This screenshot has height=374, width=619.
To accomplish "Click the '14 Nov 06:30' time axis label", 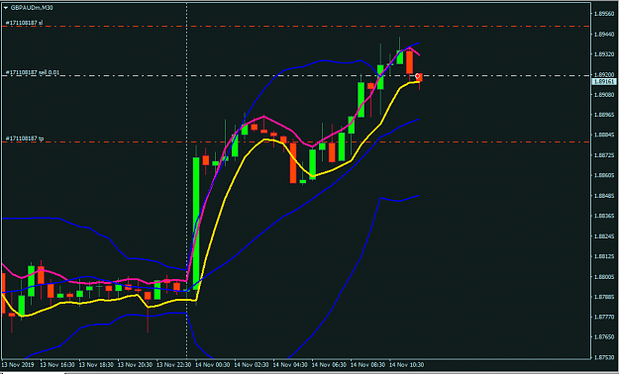I will coord(328,365).
